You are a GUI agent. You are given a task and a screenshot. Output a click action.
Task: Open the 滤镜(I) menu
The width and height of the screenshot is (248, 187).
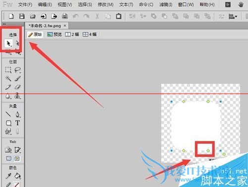pyautogui.click(x=166, y=4)
